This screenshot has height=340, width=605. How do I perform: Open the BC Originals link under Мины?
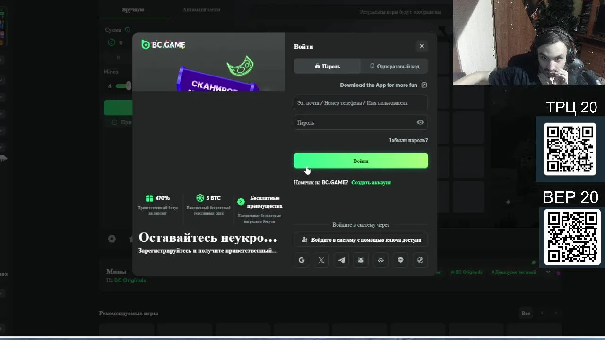tap(130, 280)
